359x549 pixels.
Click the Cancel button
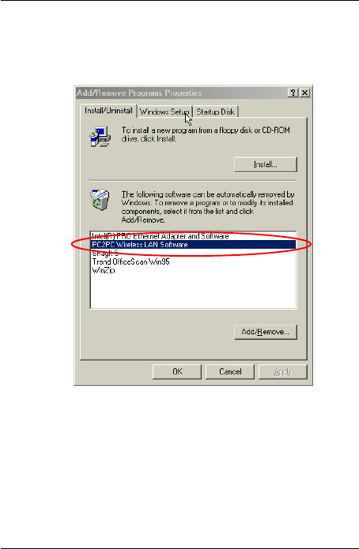230,372
